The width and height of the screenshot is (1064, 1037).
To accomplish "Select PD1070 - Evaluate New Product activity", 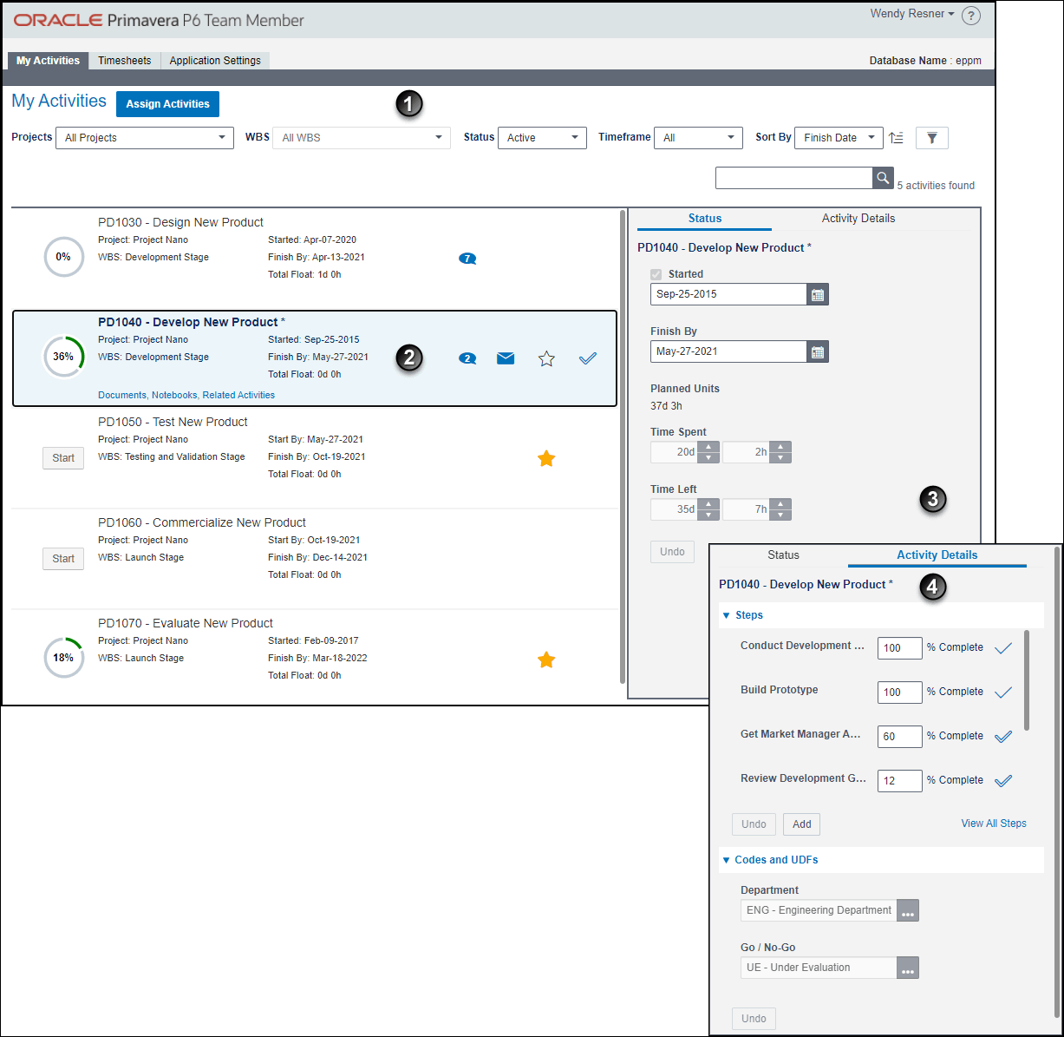I will [315, 658].
